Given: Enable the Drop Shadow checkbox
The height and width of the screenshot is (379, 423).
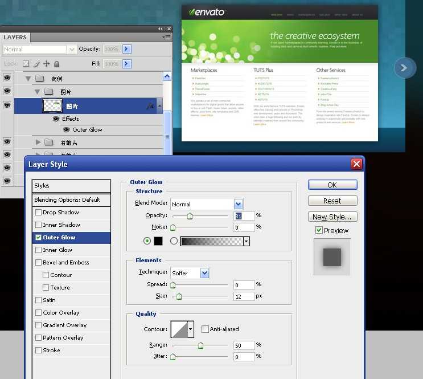Looking at the screenshot, I should pyautogui.click(x=39, y=213).
